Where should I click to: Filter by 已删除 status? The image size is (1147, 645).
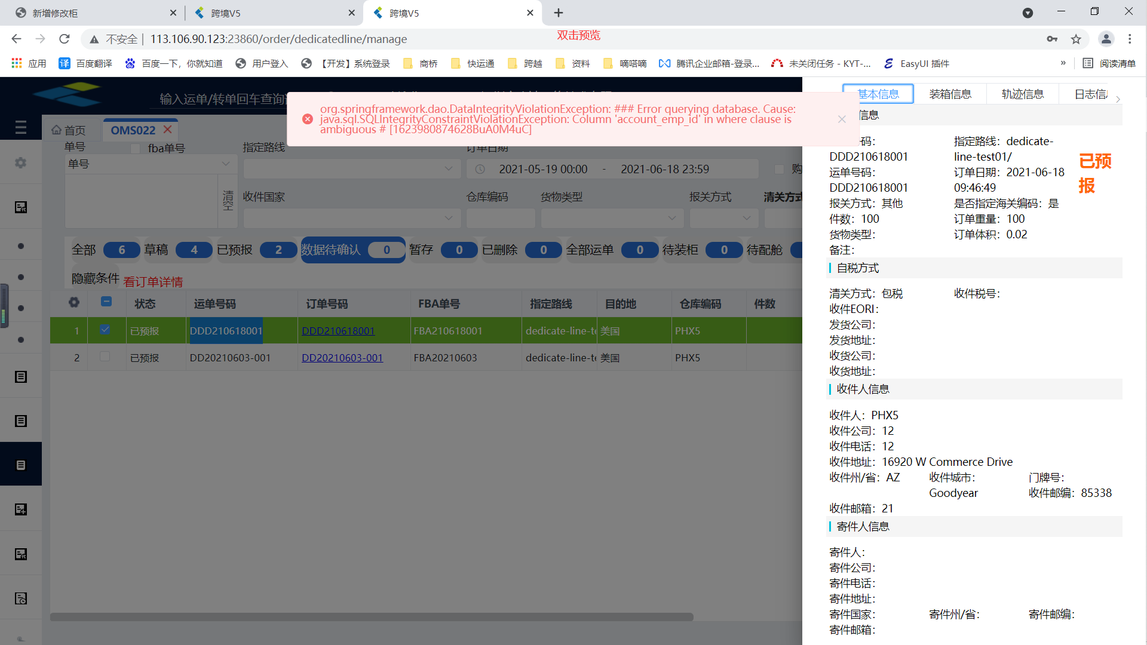point(522,250)
